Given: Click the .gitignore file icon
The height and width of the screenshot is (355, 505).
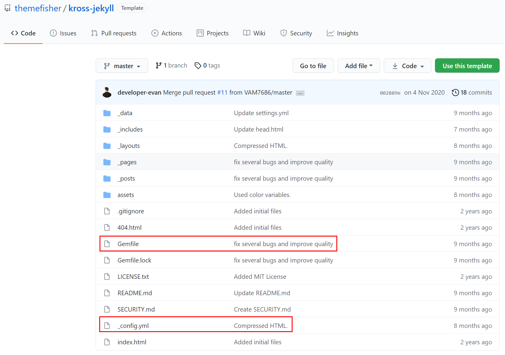Looking at the screenshot, I should pos(107,211).
